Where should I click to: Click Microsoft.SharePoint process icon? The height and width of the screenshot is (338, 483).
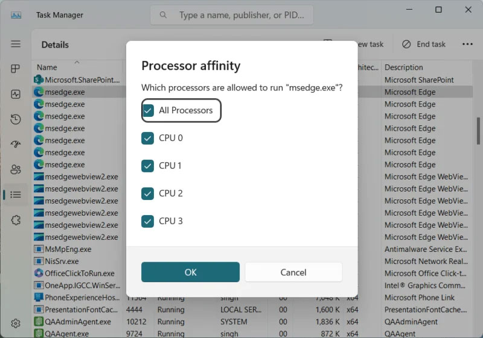(x=39, y=80)
